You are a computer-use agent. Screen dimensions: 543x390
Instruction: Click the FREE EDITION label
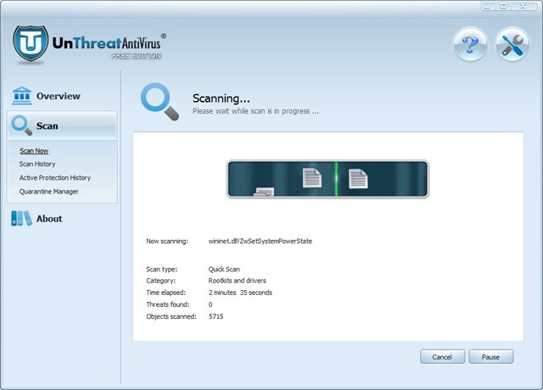137,56
